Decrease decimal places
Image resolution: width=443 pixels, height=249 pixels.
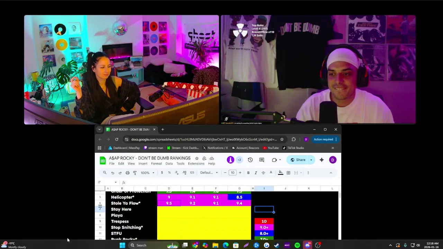coord(177,173)
